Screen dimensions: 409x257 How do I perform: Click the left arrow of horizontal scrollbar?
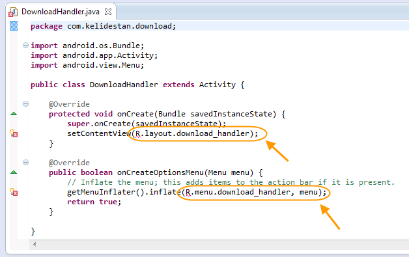coord(34,244)
